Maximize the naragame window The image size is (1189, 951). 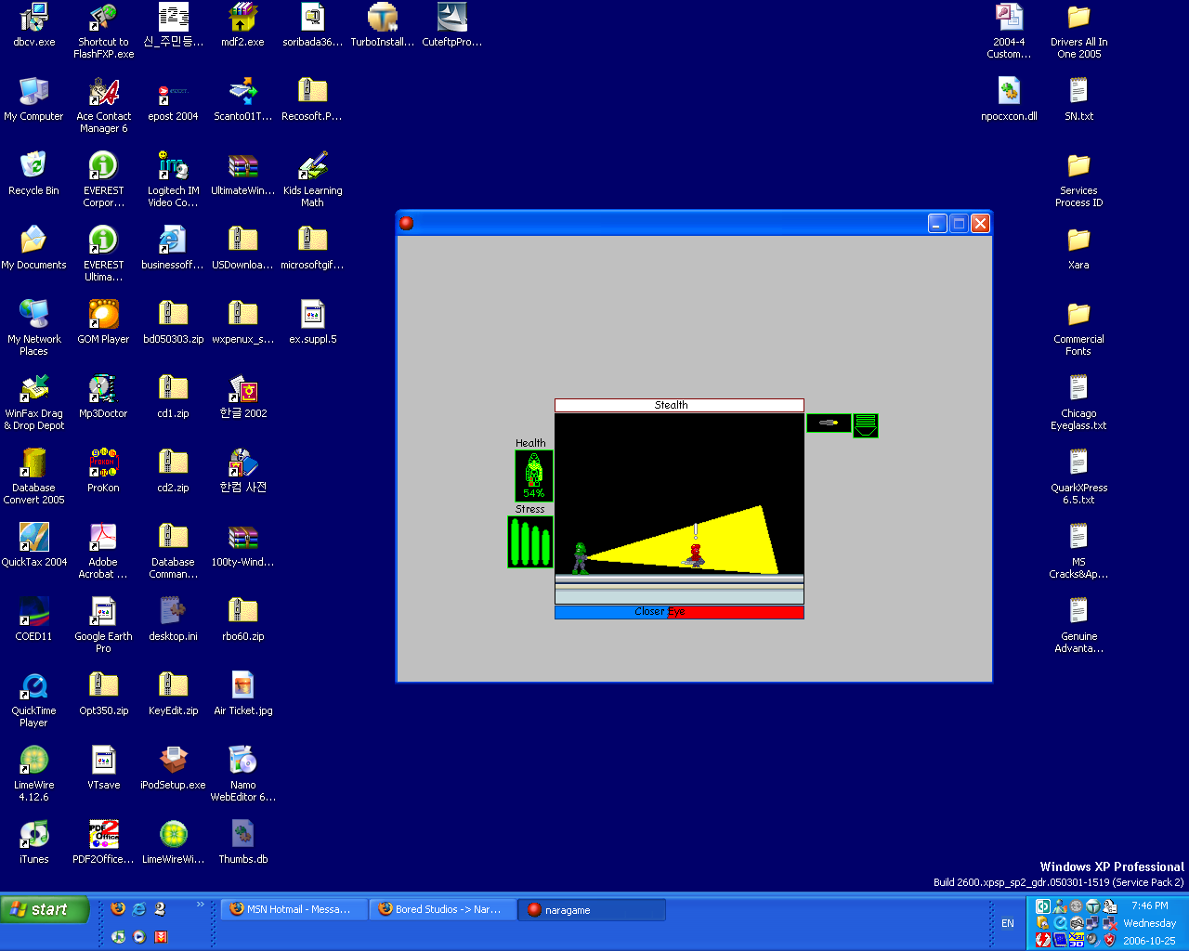[x=959, y=223]
